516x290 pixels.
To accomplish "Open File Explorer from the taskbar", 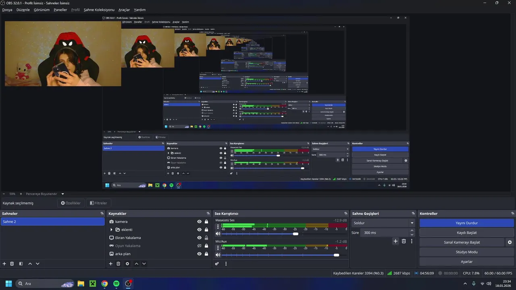I will coord(81,284).
